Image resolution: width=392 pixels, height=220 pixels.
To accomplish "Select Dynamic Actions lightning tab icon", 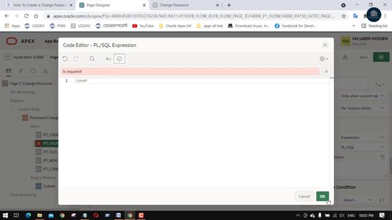I will [x=21, y=71].
